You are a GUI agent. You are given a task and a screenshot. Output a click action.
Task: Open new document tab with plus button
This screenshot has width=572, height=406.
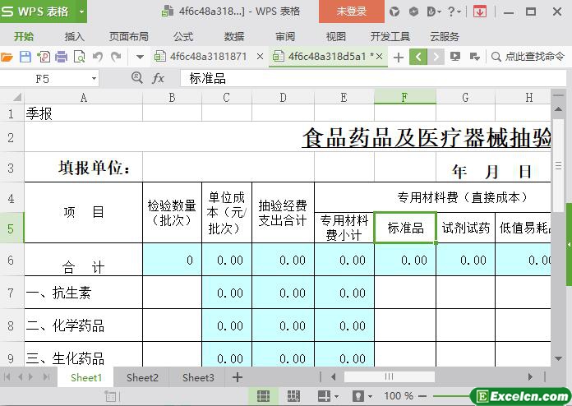tap(399, 57)
